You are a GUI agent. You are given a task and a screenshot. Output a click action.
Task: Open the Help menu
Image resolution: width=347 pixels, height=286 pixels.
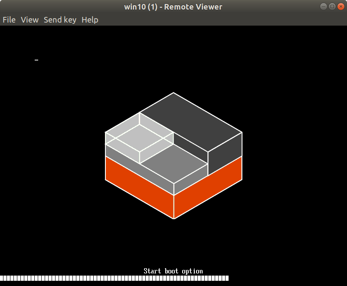[90, 20]
